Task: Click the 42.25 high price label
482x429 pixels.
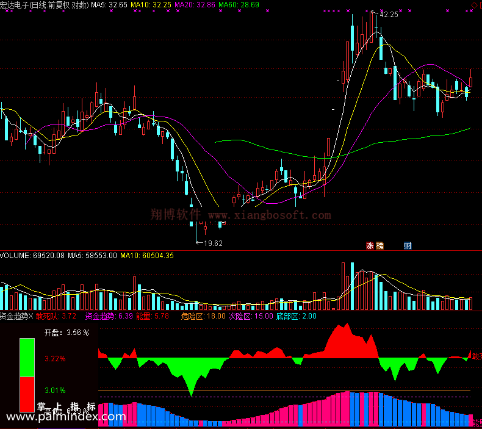Action: (x=389, y=15)
